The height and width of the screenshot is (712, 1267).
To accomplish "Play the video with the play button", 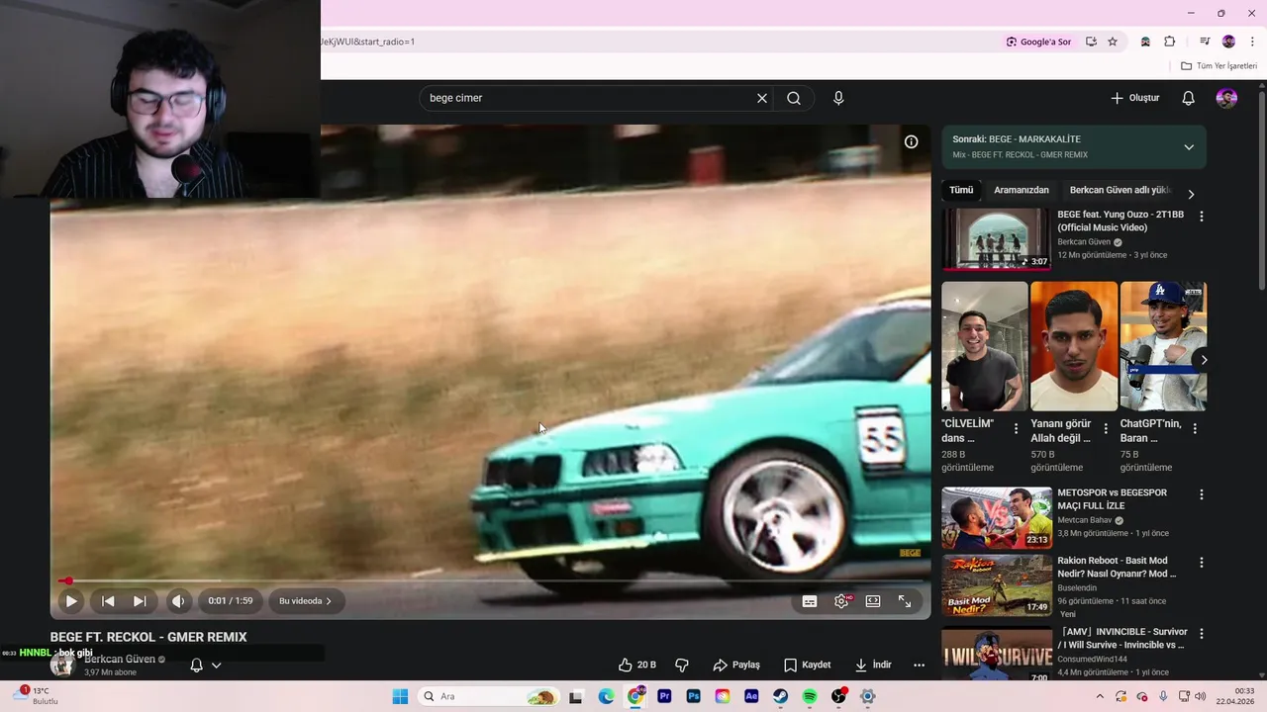I will tap(71, 601).
